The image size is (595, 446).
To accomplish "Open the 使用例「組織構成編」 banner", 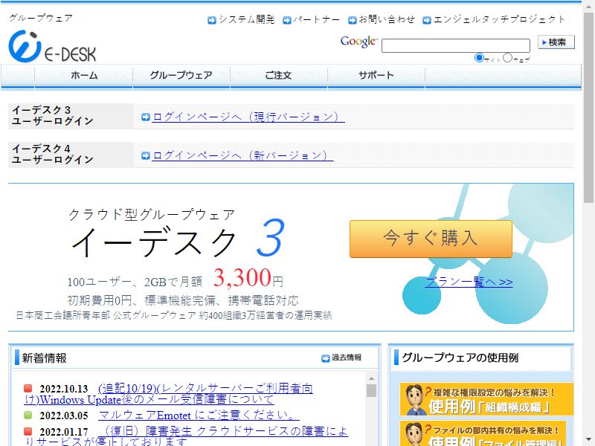I will 486,399.
